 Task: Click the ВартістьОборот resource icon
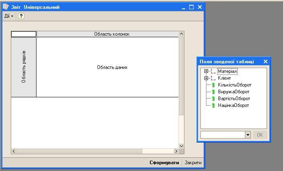click(x=213, y=99)
